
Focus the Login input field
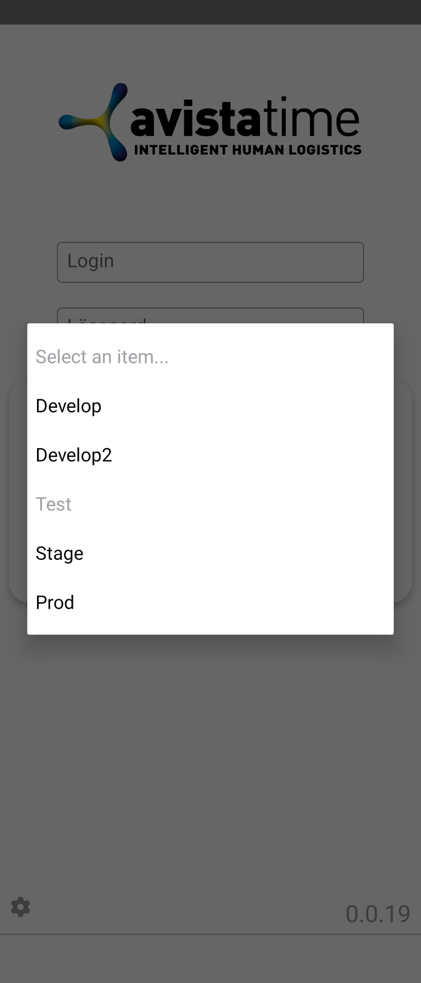pos(210,262)
